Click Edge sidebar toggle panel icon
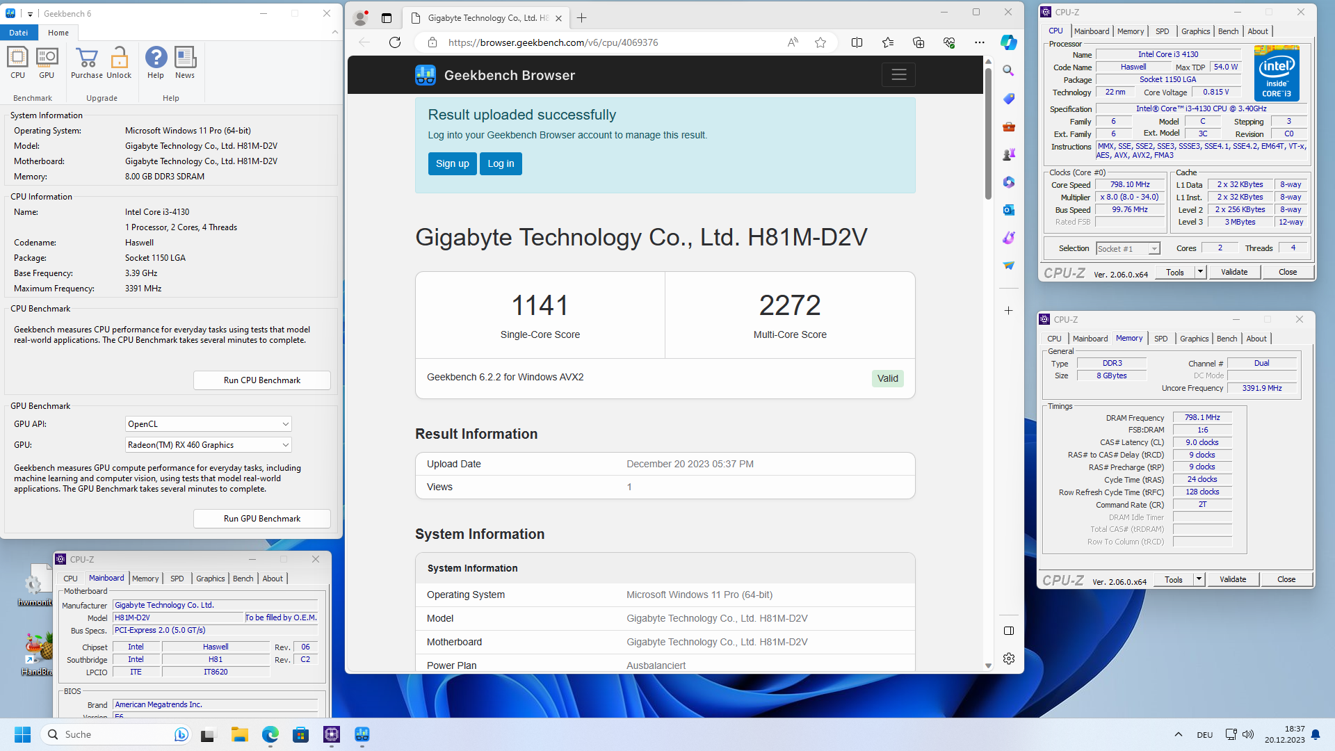 coord(1009,631)
